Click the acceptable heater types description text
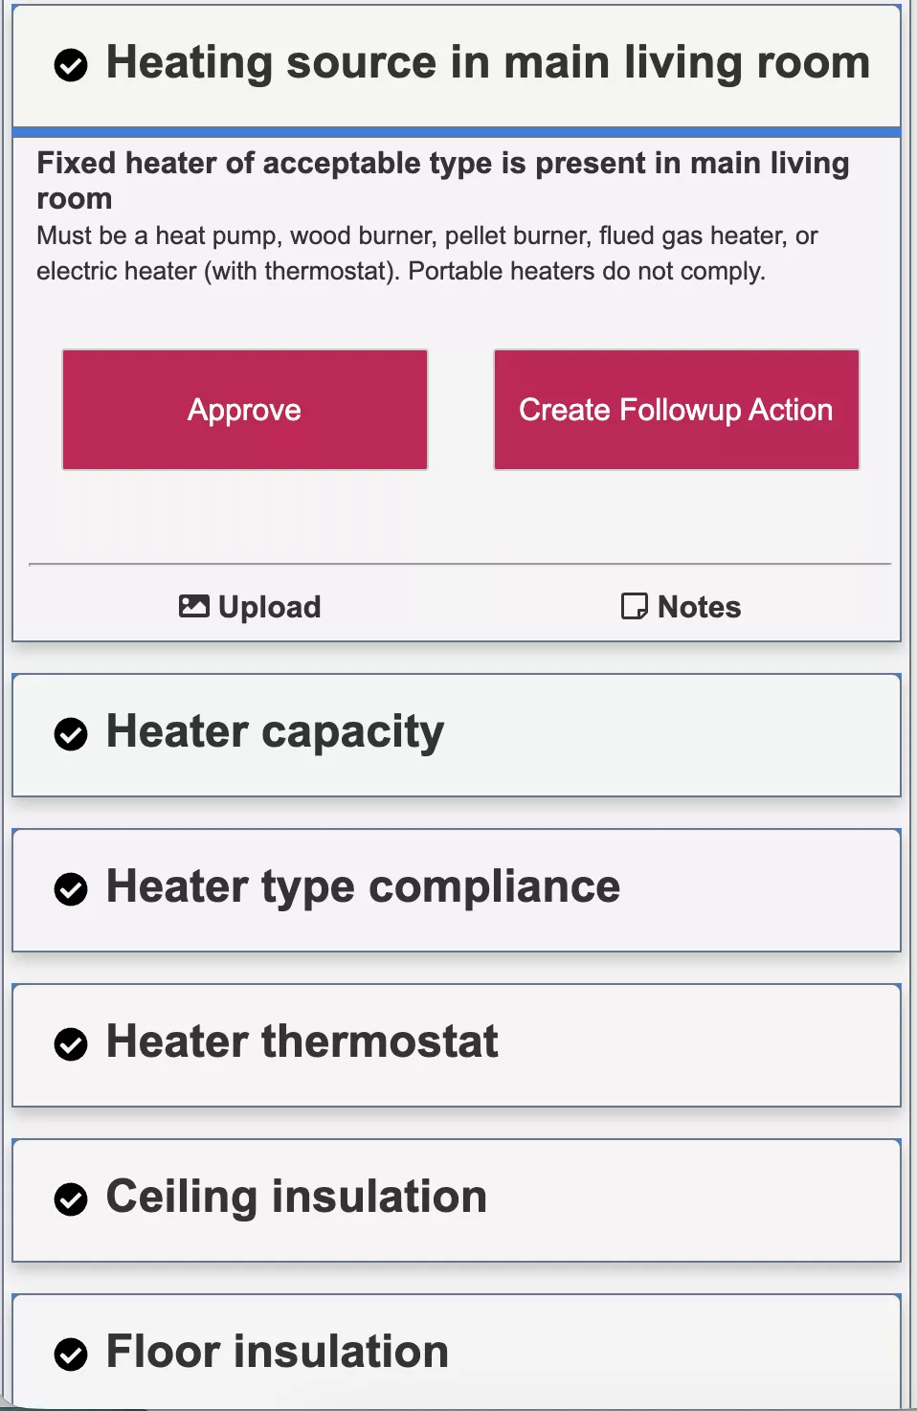Image resolution: width=917 pixels, height=1411 pixels. (427, 254)
